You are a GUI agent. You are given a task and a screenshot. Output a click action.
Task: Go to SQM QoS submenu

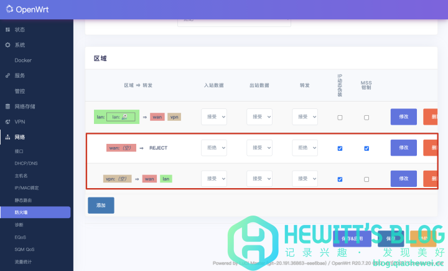(x=24, y=250)
